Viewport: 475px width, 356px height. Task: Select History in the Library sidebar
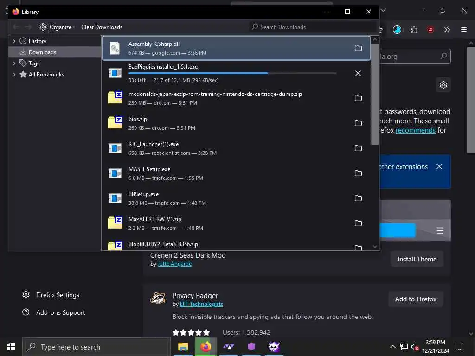pyautogui.click(x=37, y=41)
